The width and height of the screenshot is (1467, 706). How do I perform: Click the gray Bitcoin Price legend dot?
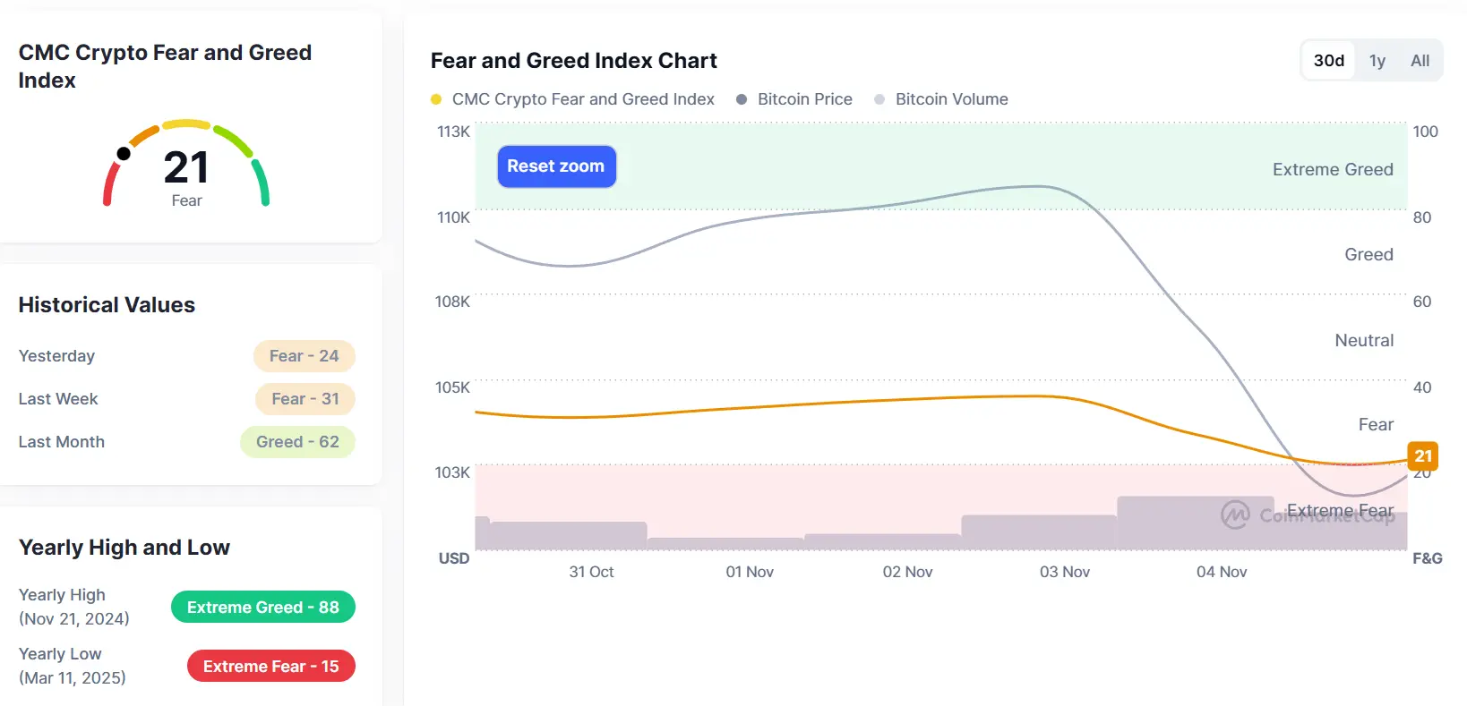742,99
